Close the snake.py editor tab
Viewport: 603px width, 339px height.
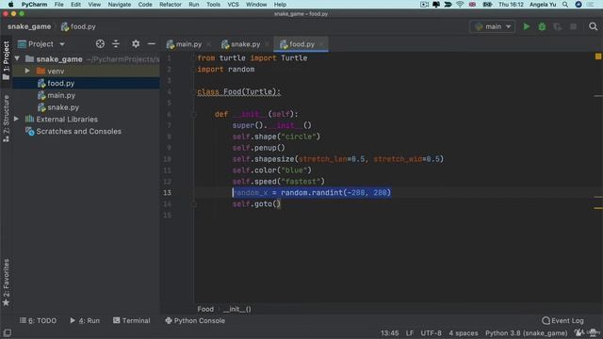click(267, 44)
